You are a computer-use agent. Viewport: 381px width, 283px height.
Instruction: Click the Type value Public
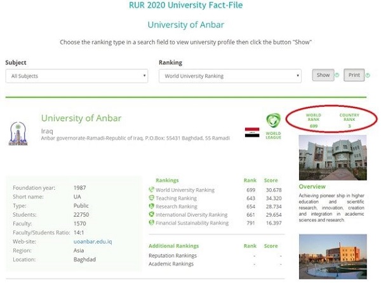point(81,206)
